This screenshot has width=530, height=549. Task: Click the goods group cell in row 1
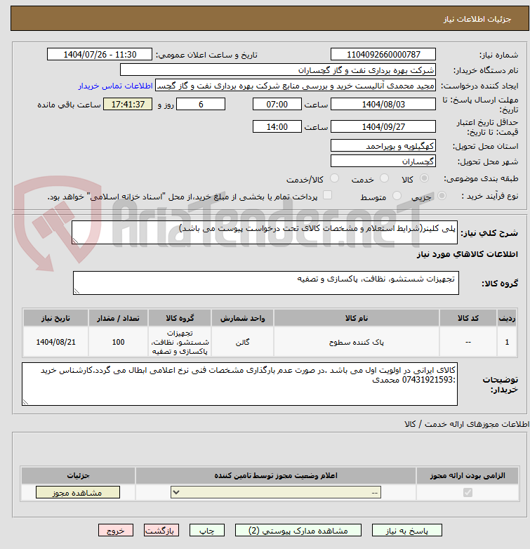coord(180,342)
